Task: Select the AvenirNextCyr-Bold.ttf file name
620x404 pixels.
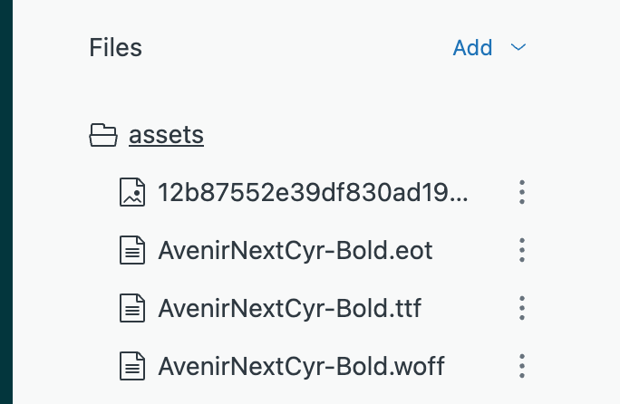Action: (290, 308)
